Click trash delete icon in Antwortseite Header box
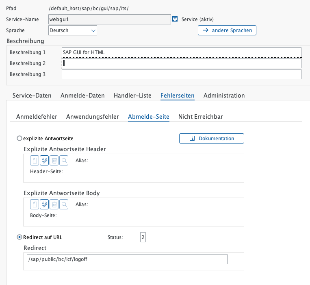Screen dimensions: 310x285 (54, 161)
